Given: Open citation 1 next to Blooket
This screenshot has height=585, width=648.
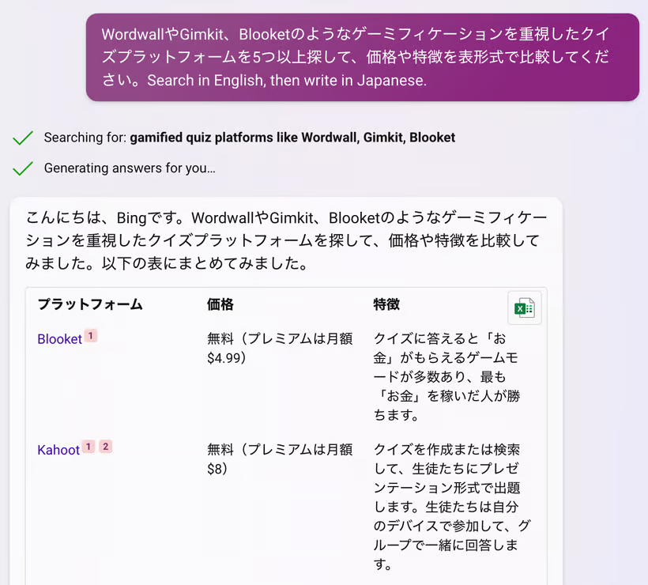Looking at the screenshot, I should pyautogui.click(x=91, y=336).
